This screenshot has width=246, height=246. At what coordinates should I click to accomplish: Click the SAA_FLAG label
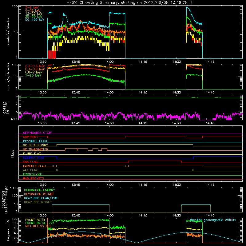click(x=30, y=162)
